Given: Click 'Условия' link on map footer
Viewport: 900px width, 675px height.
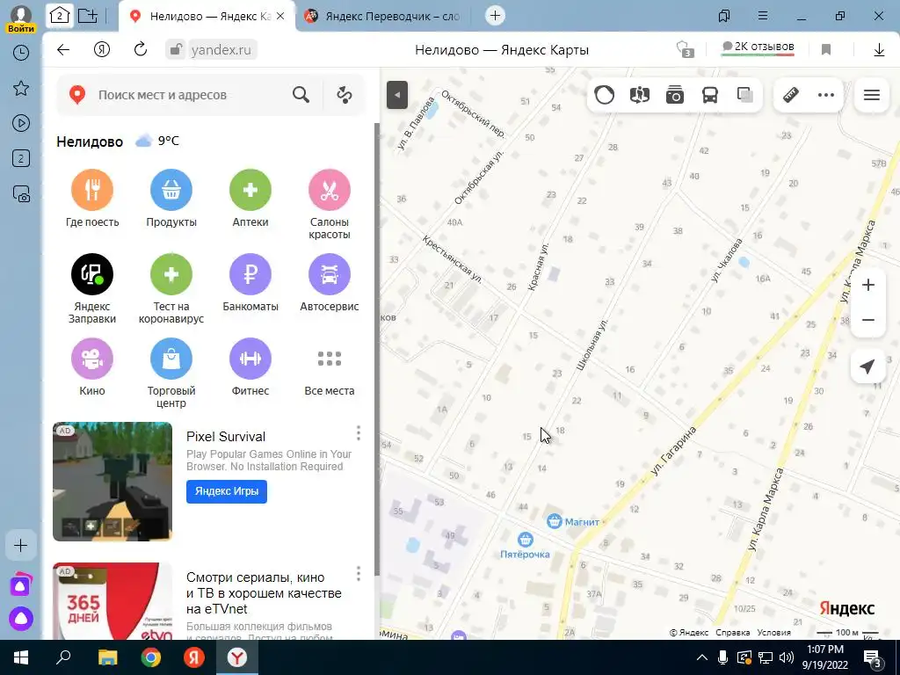Looking at the screenshot, I should pyautogui.click(x=773, y=633).
